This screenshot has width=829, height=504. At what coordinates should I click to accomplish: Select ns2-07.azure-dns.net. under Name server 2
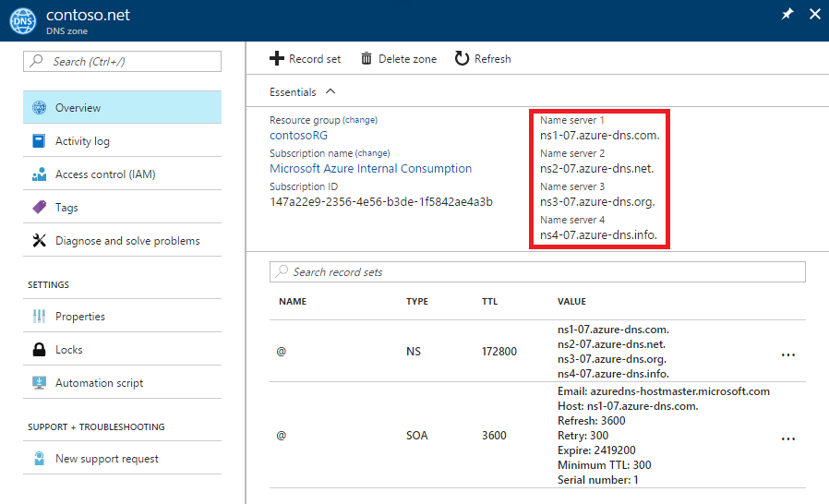(x=597, y=169)
